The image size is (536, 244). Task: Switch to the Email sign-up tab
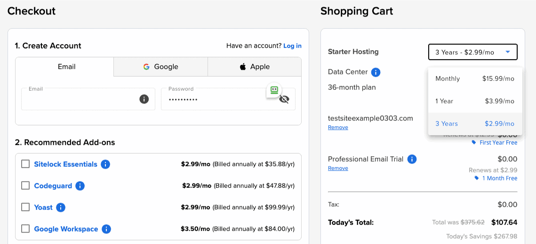(x=64, y=67)
